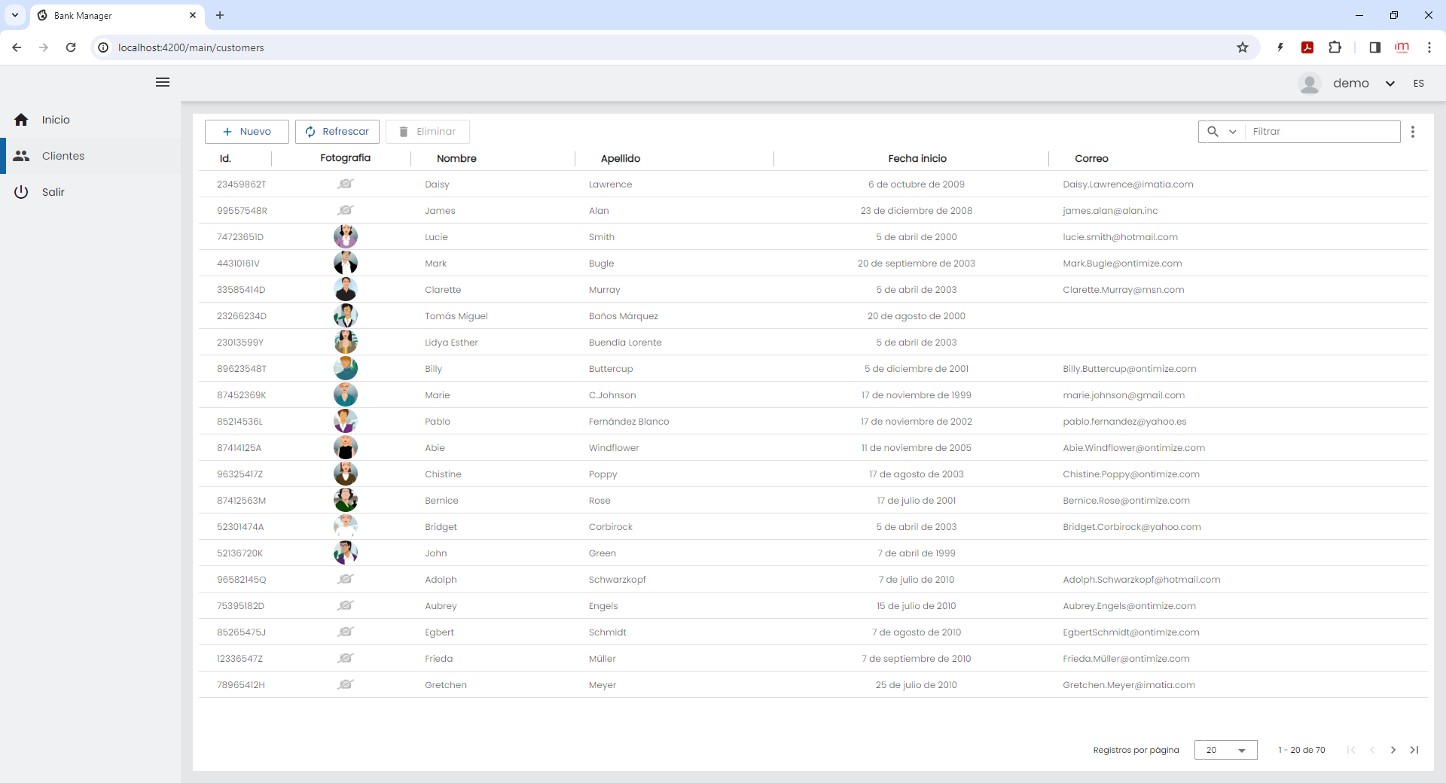Open the Clientes section

click(90, 156)
